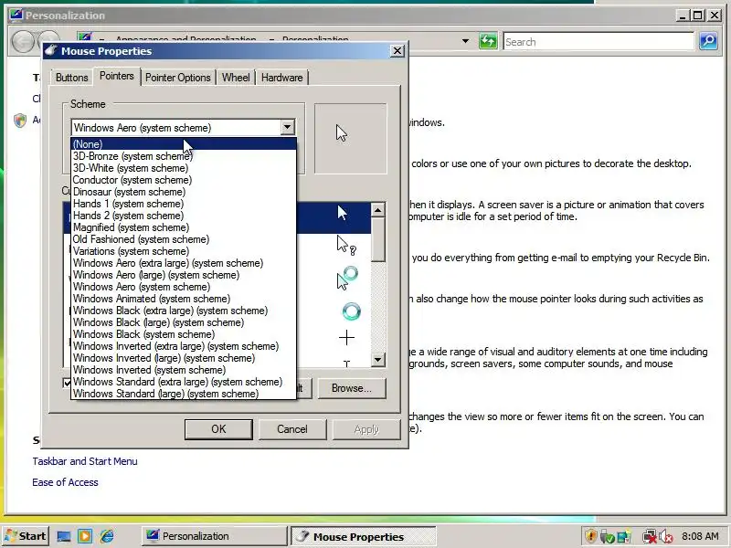Open the address bar history dropdown
Image resolution: width=731 pixels, height=548 pixels.
[465, 41]
